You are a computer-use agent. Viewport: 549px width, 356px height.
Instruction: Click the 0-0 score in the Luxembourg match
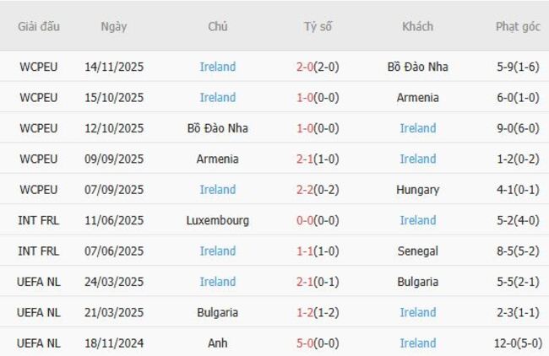coord(318,220)
